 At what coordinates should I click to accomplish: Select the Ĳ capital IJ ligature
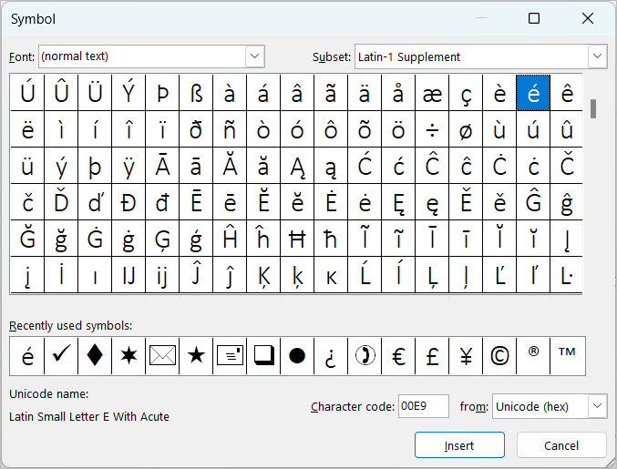(129, 275)
